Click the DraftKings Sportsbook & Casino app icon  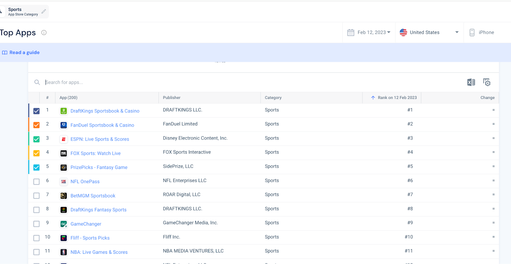[x=64, y=111]
